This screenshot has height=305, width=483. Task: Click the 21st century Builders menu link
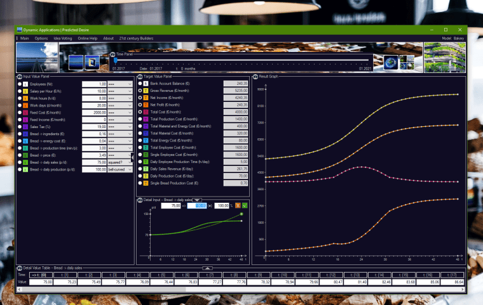(135, 38)
